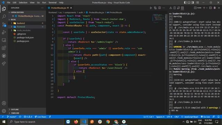Open the Run and Debug view
The height and width of the screenshot is (125, 222).
click(x=4, y=32)
